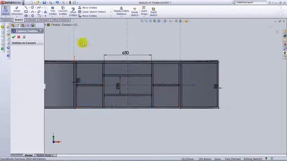The width and height of the screenshot is (287, 161).
Task: Click the Zoom to Area icon
Action: click(146, 21)
